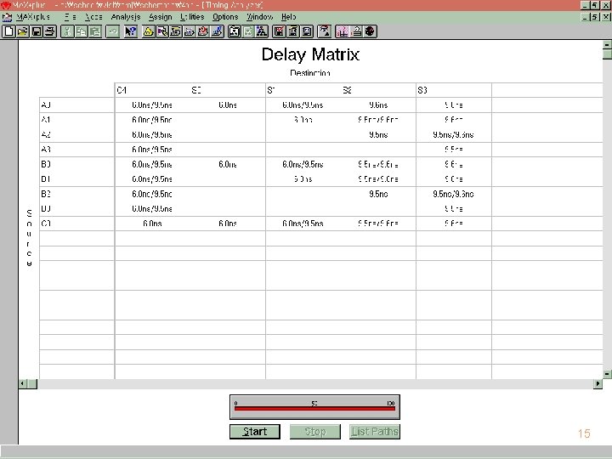Open the Assign menu

[x=161, y=17]
